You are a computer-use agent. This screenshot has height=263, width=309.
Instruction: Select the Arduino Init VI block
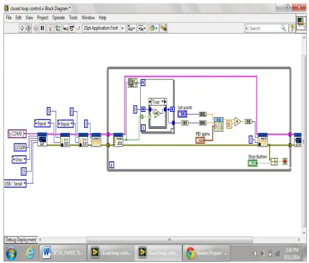[42, 140]
